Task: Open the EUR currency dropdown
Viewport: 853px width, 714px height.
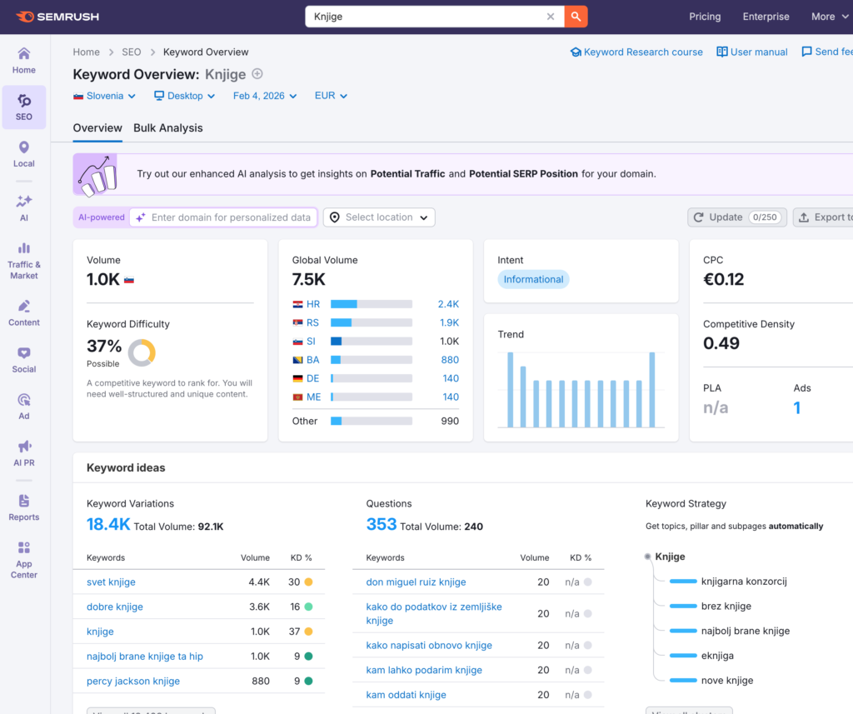Action: (x=331, y=96)
